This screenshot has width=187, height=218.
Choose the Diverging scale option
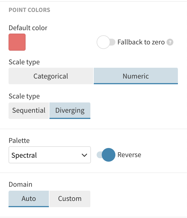[70, 110]
